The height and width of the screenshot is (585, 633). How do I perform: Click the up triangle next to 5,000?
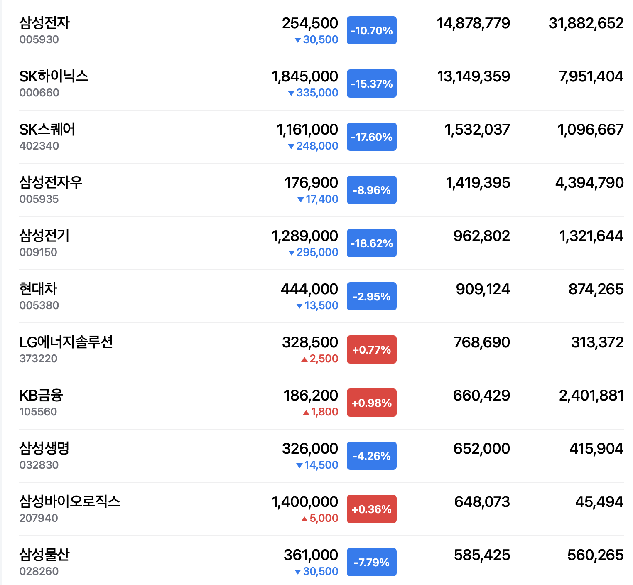(304, 519)
